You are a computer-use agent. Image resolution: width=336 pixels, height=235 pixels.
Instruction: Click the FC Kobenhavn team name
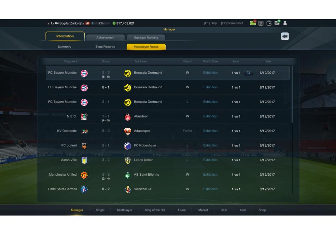145,145
